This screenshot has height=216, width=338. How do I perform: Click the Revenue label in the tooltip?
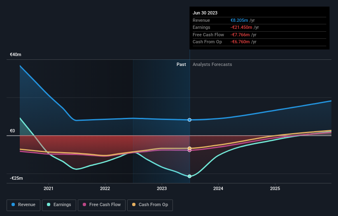pos(201,20)
